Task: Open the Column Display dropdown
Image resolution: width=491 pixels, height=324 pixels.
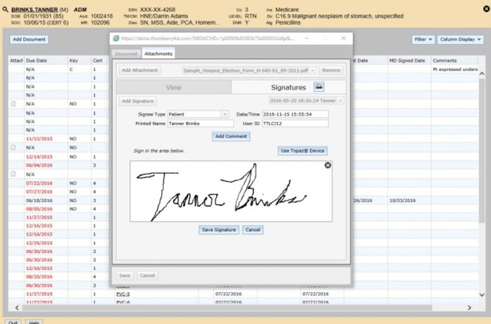Action: [460, 39]
